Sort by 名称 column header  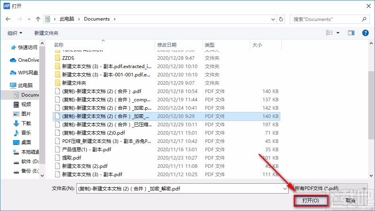[x=59, y=45]
